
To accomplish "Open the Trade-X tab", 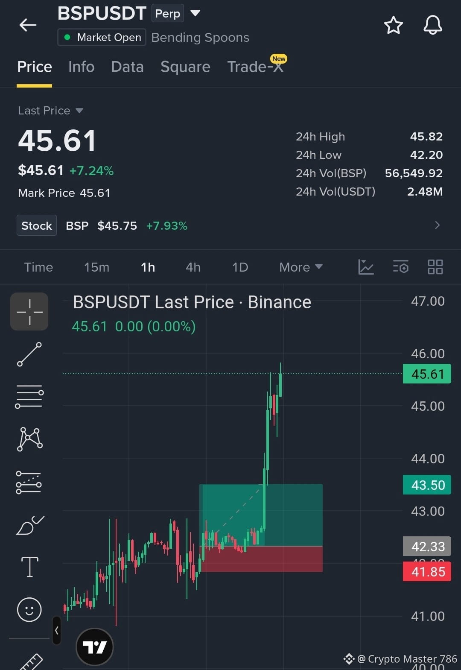I will point(256,66).
